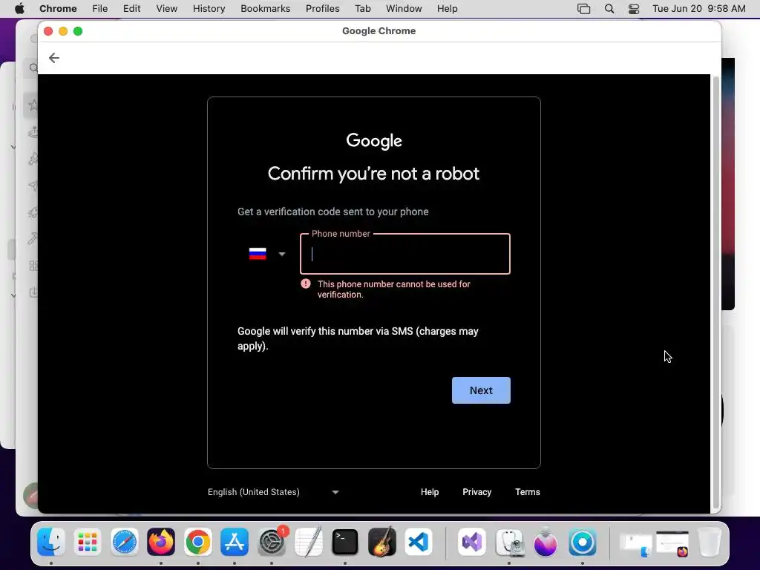The image size is (760, 570).
Task: Open Finder from the dock
Action: (51, 541)
